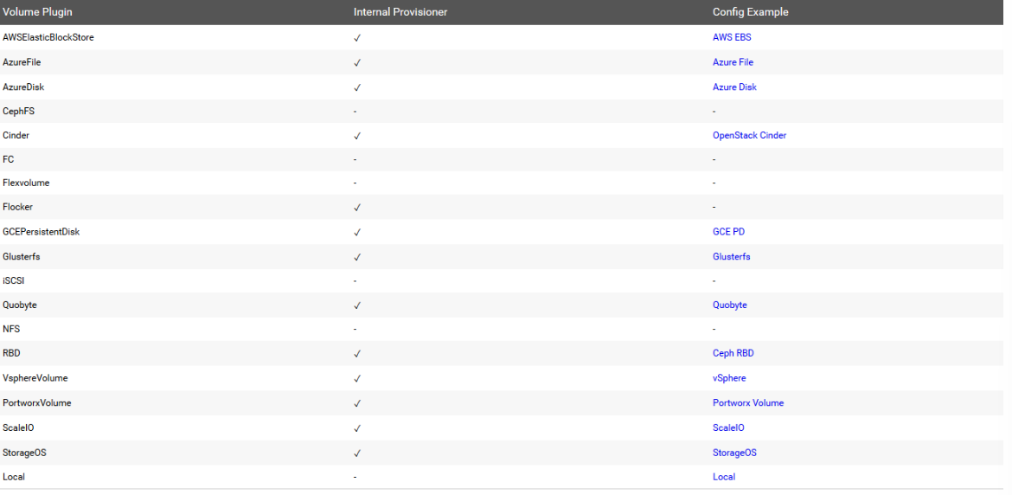Open the Portworx Volume link
1012x495 pixels.
tap(748, 402)
